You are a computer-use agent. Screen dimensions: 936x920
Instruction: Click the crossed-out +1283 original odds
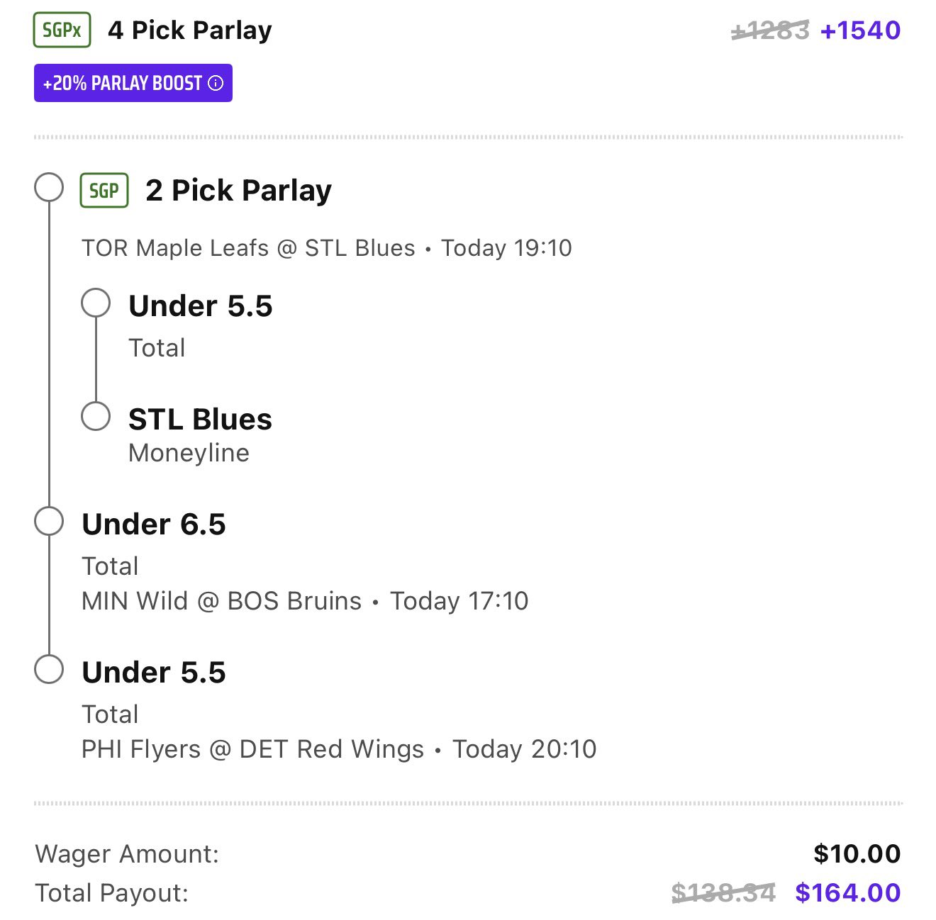pyautogui.click(x=770, y=30)
